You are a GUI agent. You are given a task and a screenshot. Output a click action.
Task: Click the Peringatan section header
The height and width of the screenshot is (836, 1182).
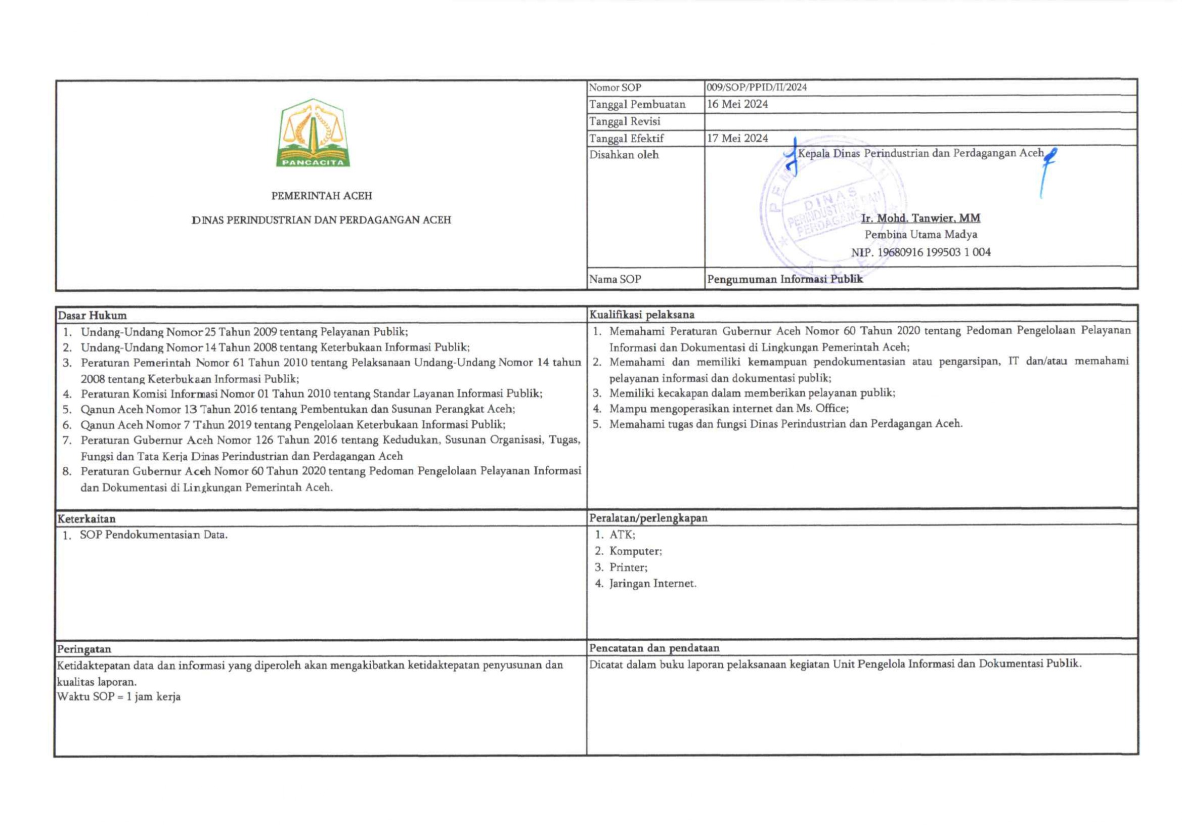click(84, 648)
